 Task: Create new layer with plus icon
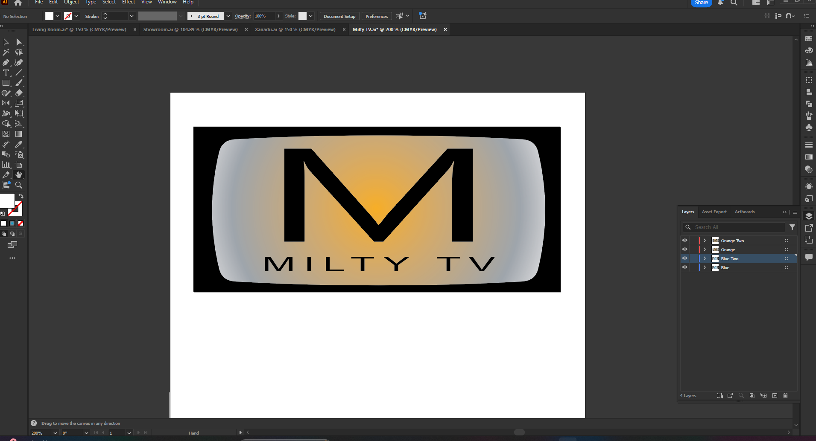point(775,395)
